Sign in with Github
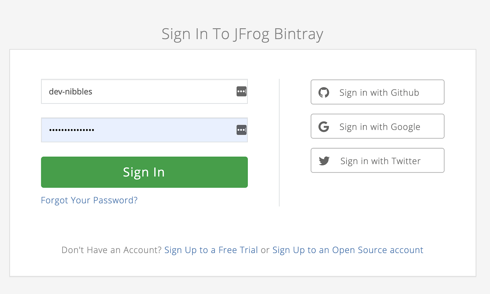Viewport: 490px width, 294px height. coord(377,92)
